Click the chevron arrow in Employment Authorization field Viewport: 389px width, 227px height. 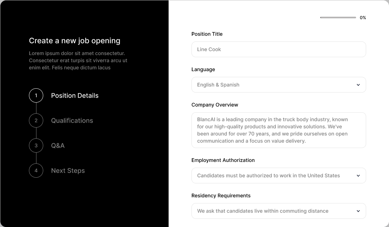[x=358, y=176]
